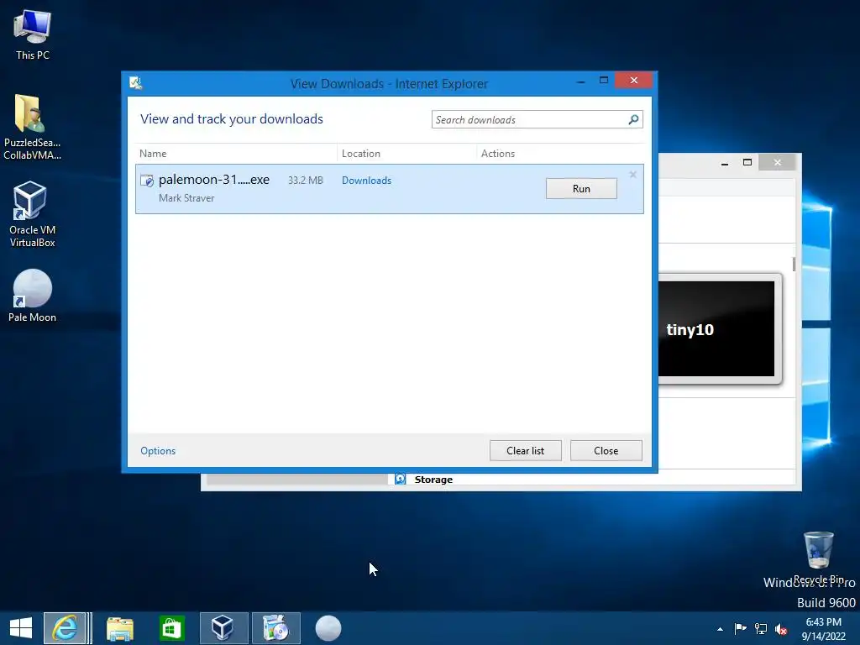Viewport: 860px width, 645px height.
Task: Click the Pale Moon taskbar icon
Action: (328, 628)
